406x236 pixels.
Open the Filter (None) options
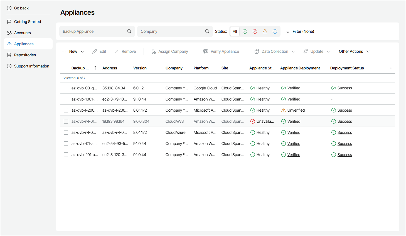(x=300, y=31)
